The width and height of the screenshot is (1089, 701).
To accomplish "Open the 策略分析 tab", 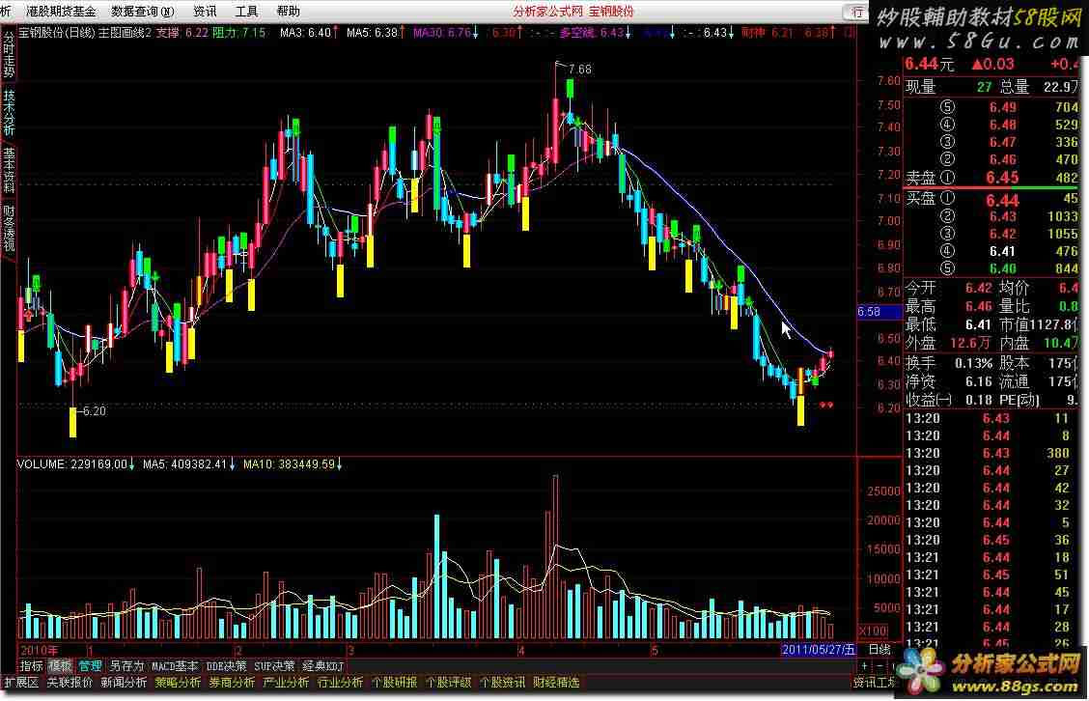I will pyautogui.click(x=177, y=683).
